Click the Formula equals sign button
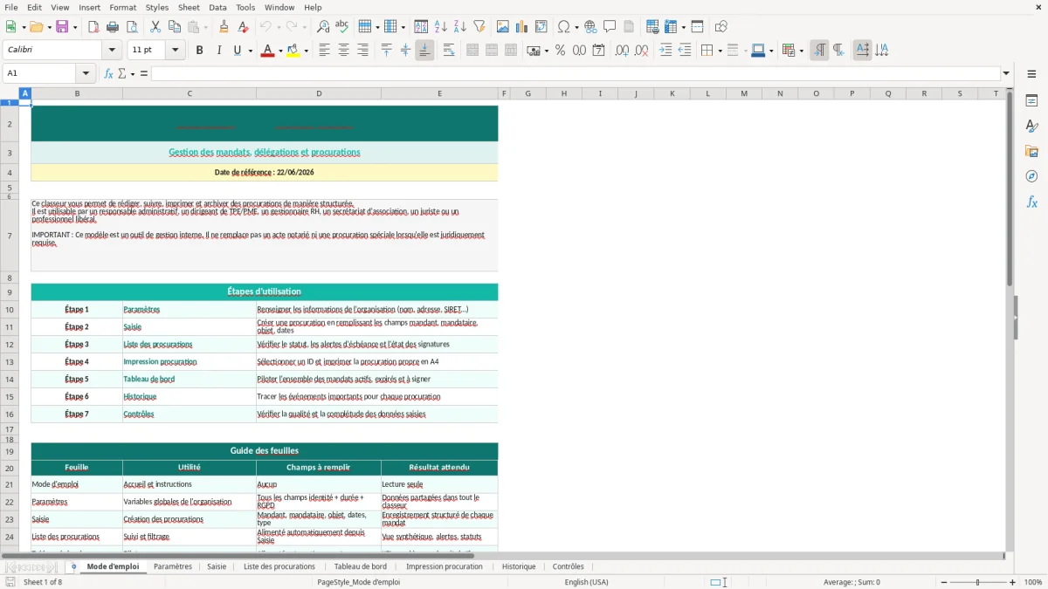This screenshot has height=589, width=1048. click(144, 73)
